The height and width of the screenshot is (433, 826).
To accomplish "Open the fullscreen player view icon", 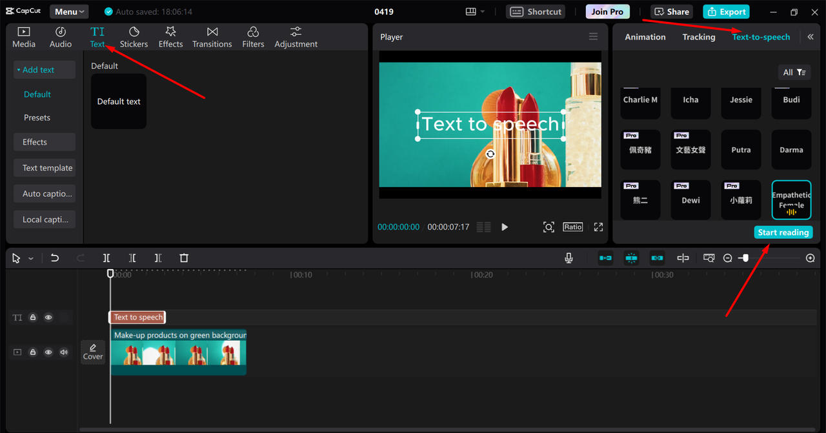I will point(598,227).
